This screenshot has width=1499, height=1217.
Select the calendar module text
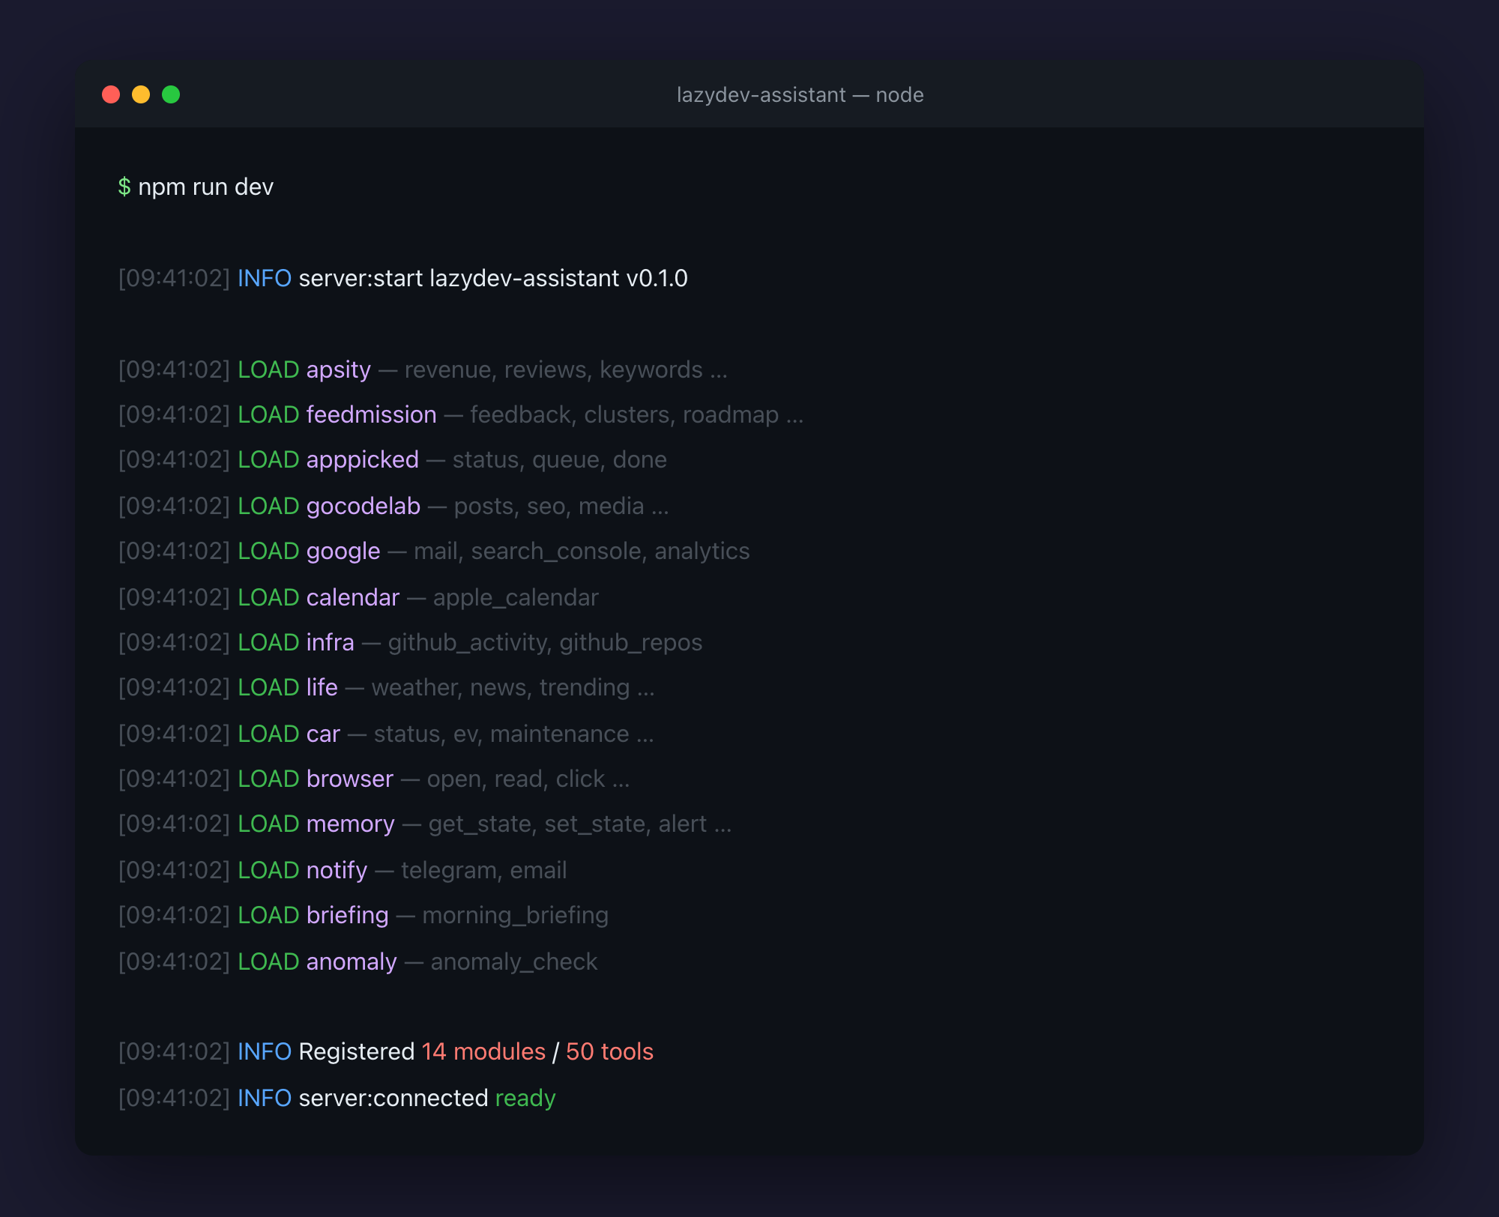point(352,597)
